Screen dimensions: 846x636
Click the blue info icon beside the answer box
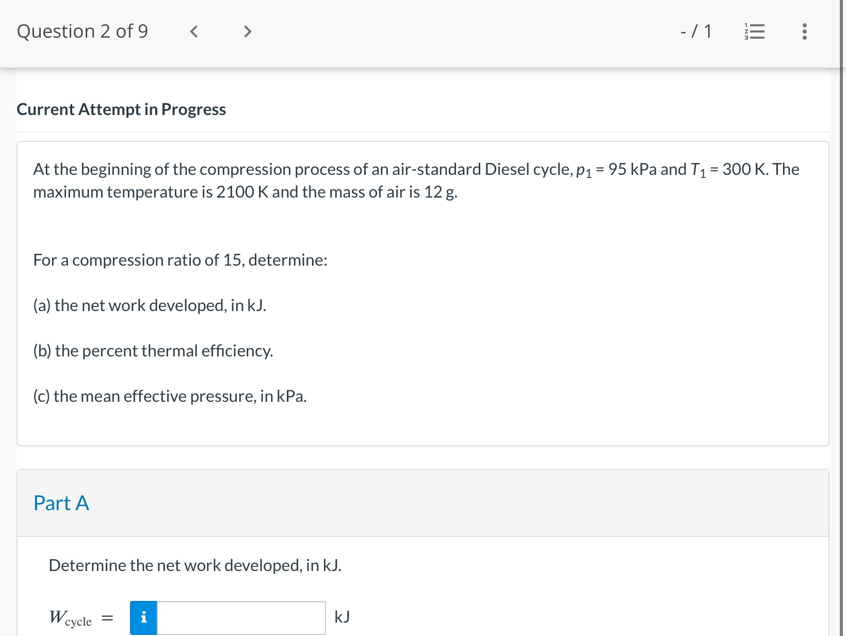[x=143, y=617]
